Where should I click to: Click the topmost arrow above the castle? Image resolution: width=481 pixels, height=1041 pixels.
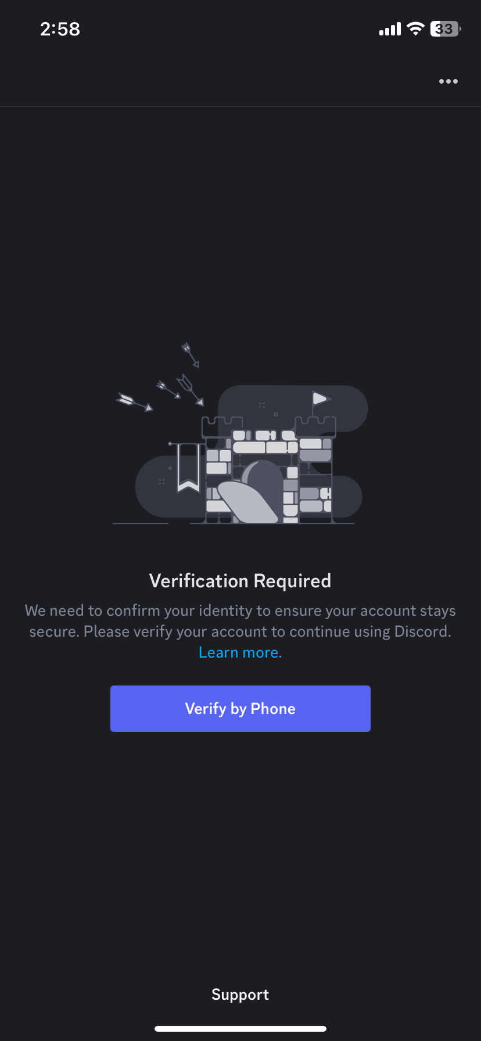point(191,354)
